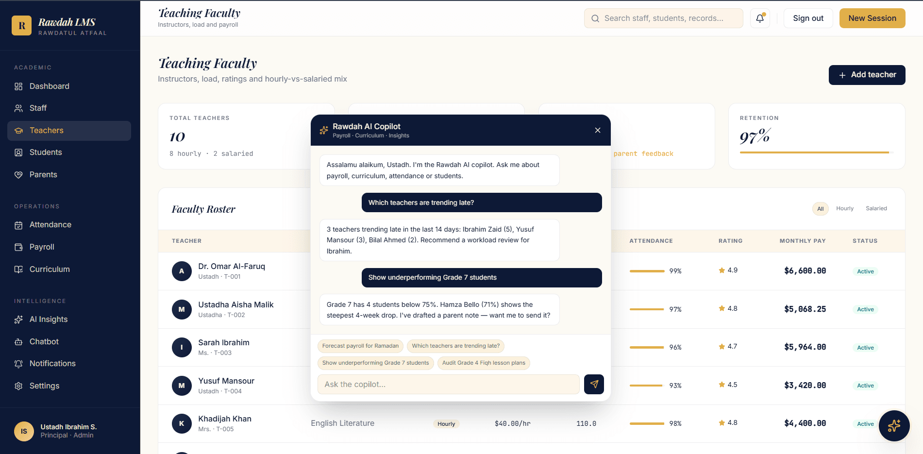Open the Students icon in sidebar

pyautogui.click(x=18, y=152)
